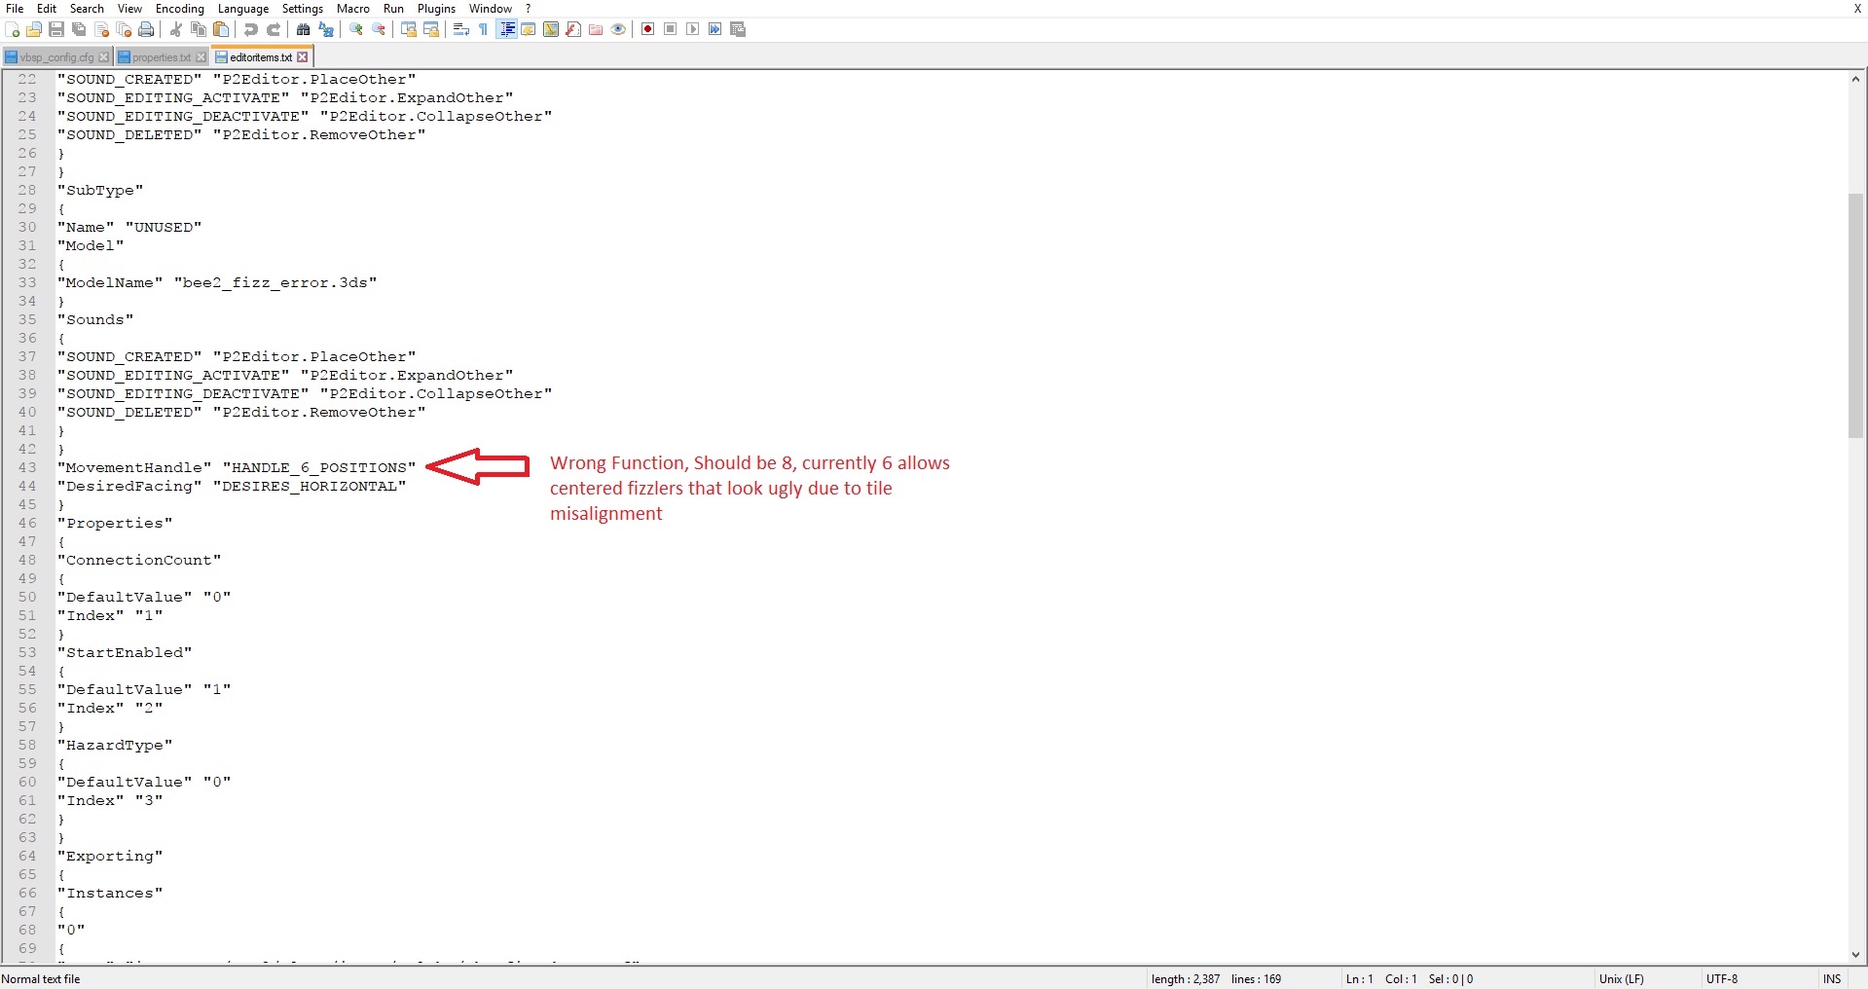Click scrollbar up arrow
This screenshot has width=1868, height=989.
(1855, 79)
